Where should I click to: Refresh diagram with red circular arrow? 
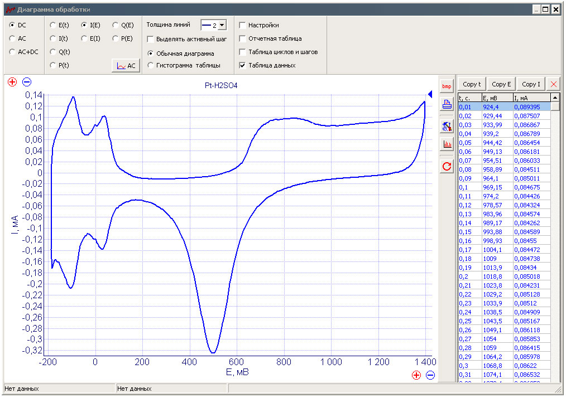point(447,167)
